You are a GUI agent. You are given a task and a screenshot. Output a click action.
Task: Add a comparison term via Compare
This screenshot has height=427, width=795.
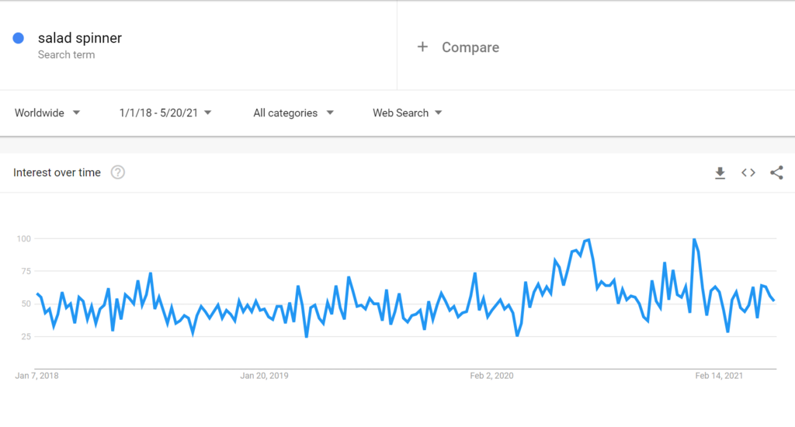point(470,47)
